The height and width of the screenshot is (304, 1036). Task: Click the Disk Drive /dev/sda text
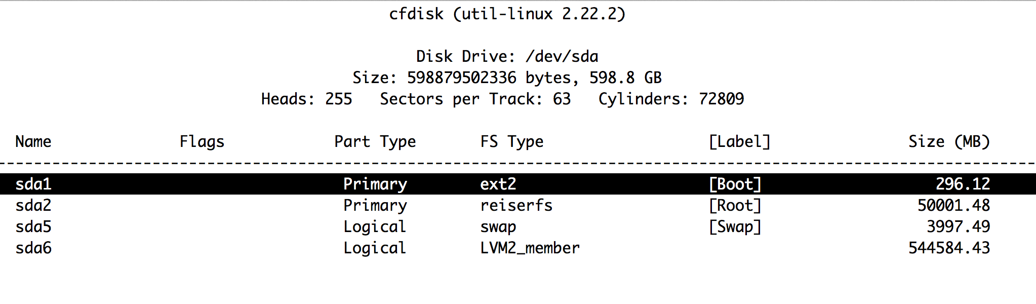pyautogui.click(x=507, y=56)
